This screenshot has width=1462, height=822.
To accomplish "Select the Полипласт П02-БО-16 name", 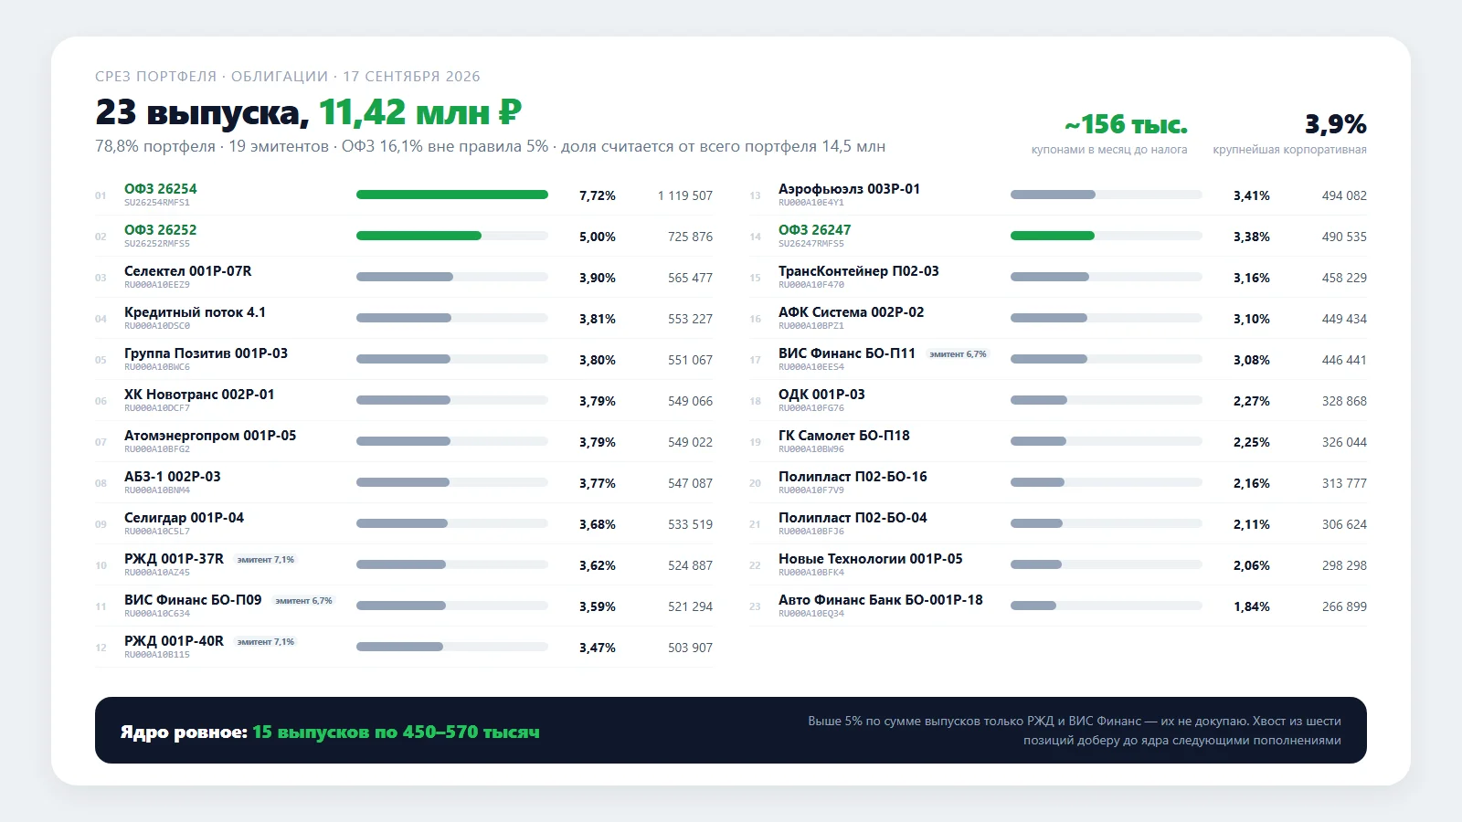I will [853, 477].
